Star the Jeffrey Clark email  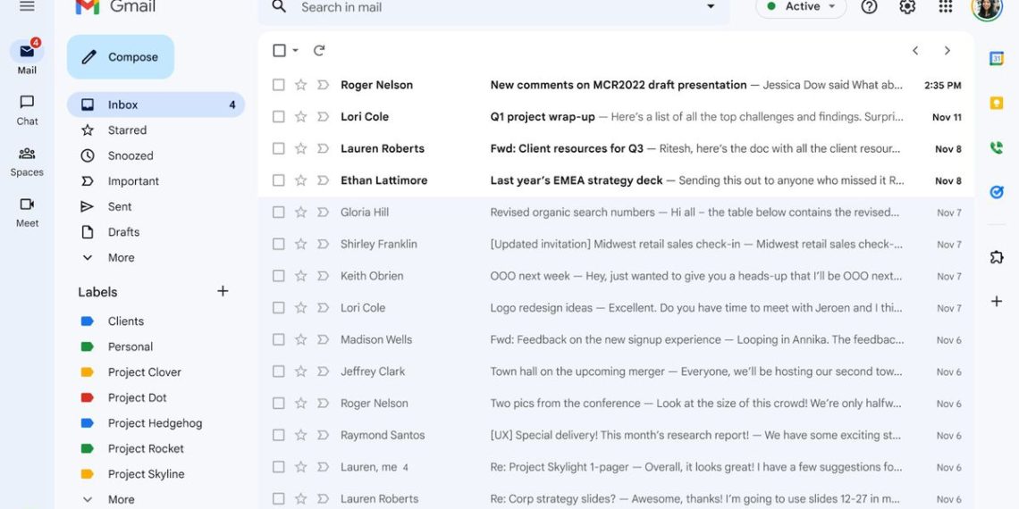(x=300, y=371)
